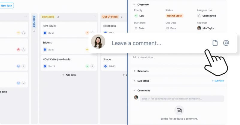The image size is (240, 125).
Task: Open the Low priority dropdown
Action: pos(139,16)
